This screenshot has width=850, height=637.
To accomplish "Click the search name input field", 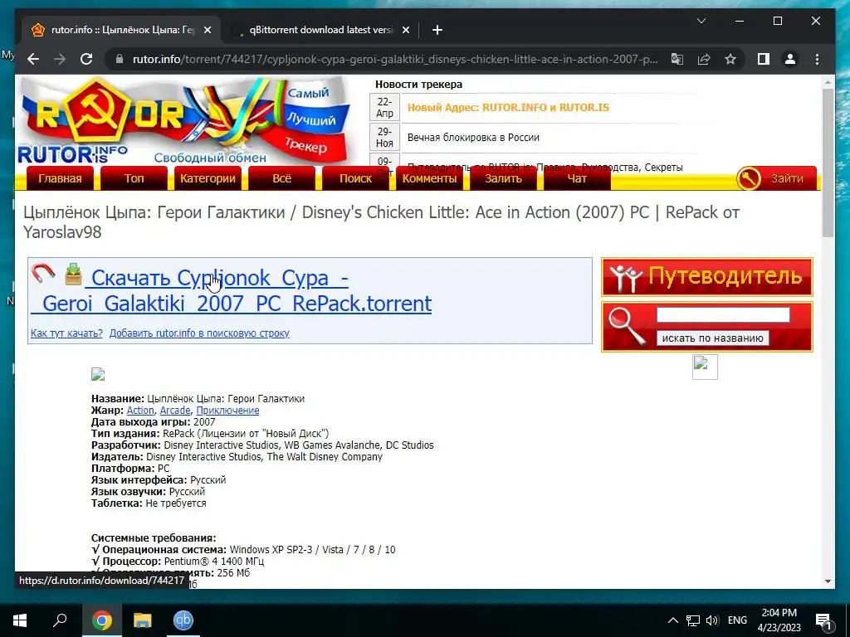I will coord(723,314).
